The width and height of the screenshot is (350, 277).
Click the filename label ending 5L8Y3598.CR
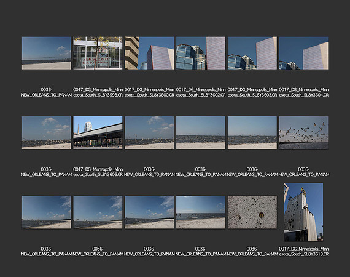pos(98,92)
